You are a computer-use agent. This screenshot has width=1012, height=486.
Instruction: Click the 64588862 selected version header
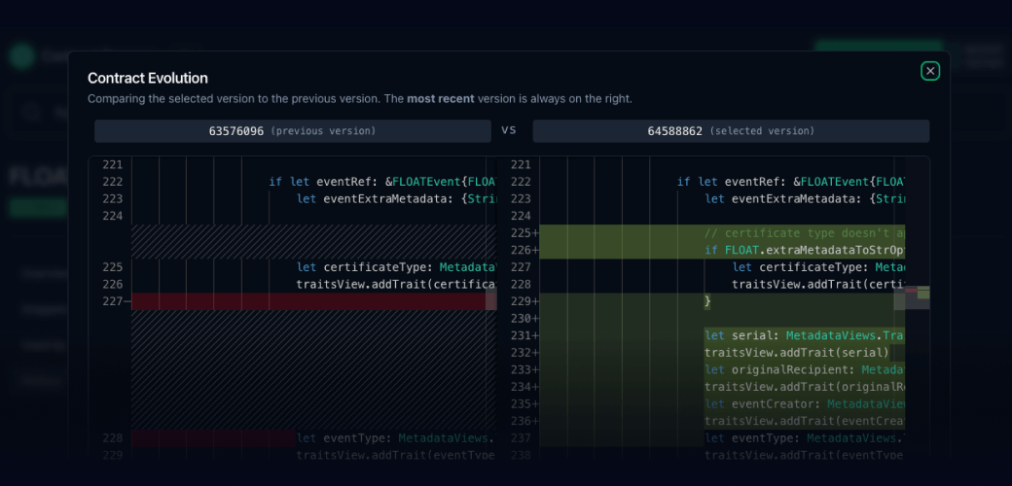[x=730, y=131]
